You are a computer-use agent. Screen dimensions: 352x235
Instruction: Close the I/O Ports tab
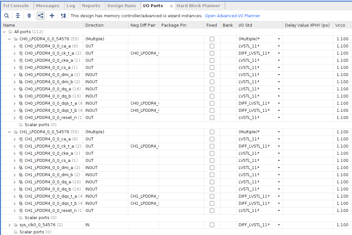(x=171, y=6)
